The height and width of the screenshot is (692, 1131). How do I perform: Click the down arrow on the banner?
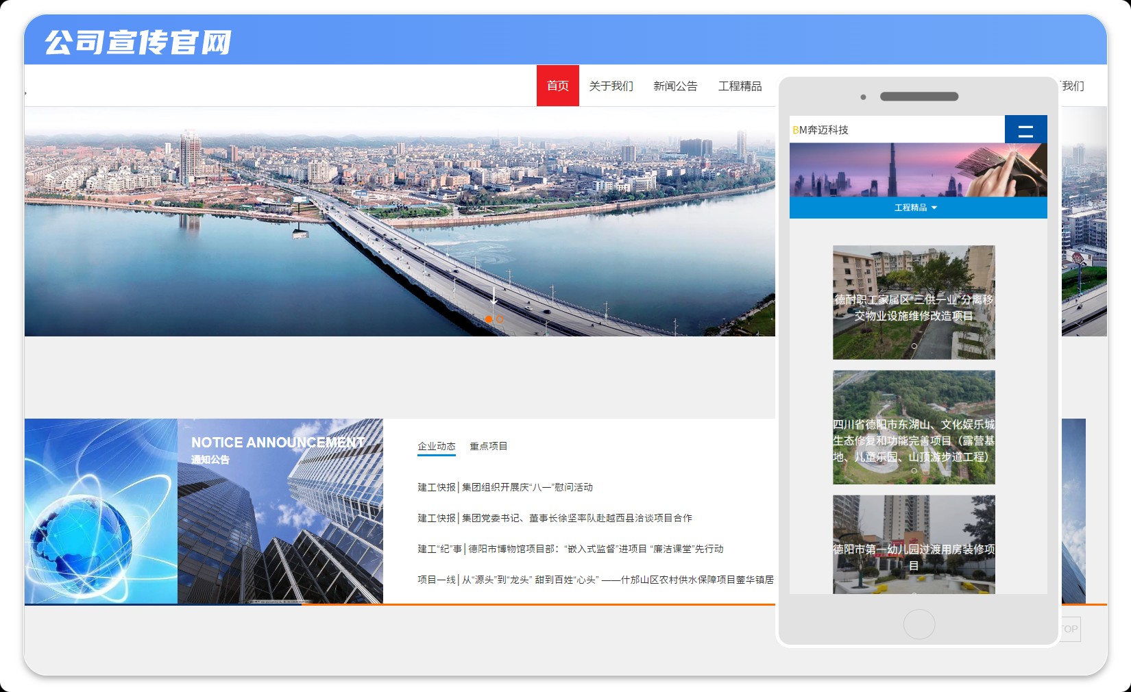494,296
